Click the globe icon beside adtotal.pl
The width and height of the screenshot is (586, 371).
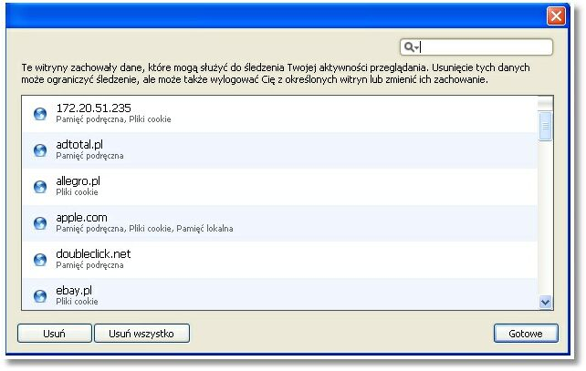pos(40,150)
